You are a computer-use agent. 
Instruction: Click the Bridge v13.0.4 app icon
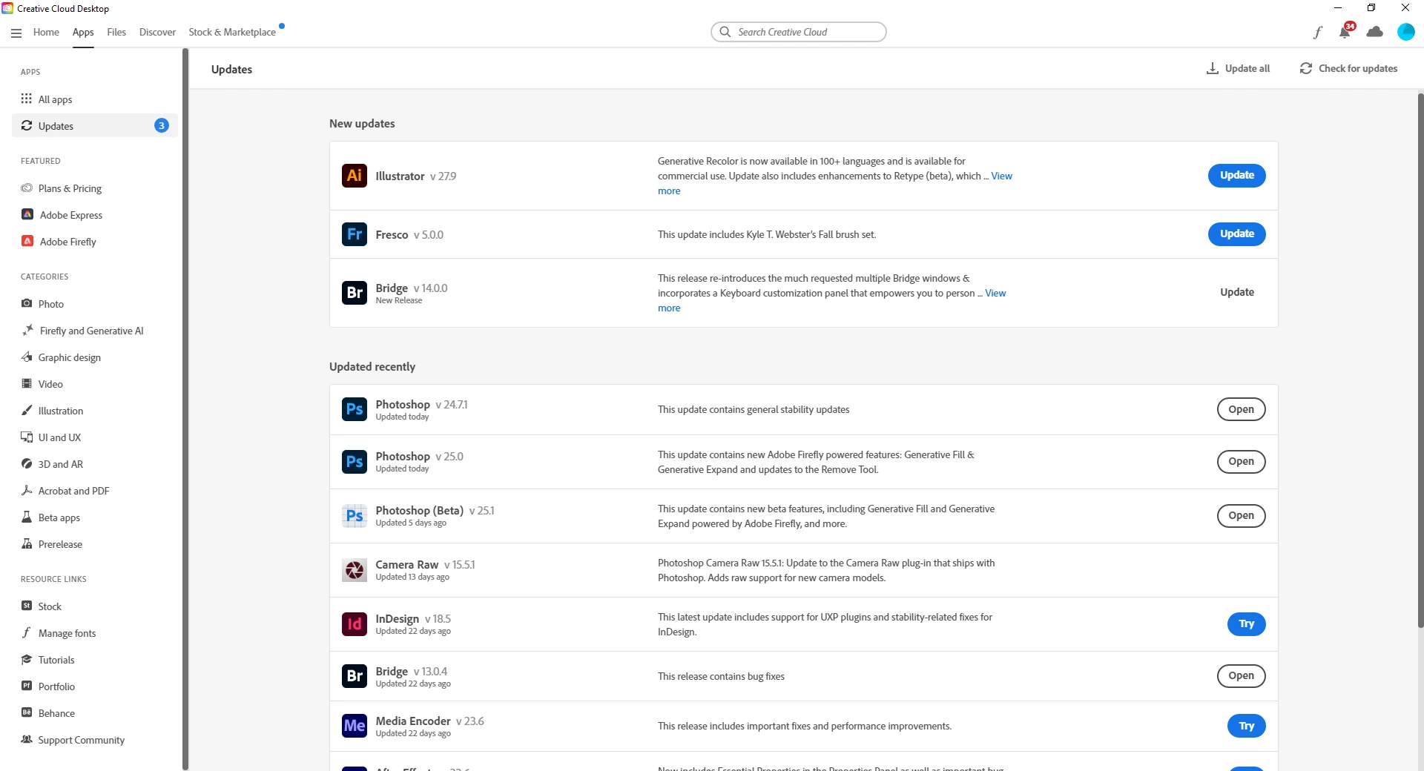(x=355, y=676)
